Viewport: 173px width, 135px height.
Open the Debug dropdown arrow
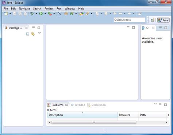[36, 13]
